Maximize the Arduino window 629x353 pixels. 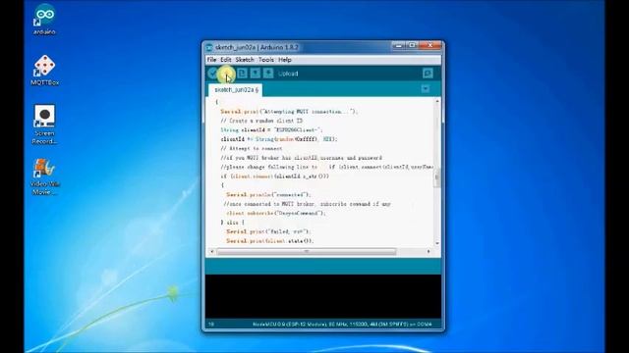tap(412, 46)
